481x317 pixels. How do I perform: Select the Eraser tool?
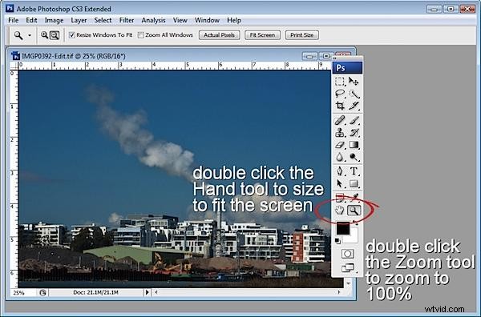tap(340, 145)
